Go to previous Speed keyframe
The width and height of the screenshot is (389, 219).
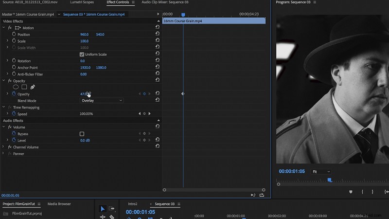[x=140, y=113]
